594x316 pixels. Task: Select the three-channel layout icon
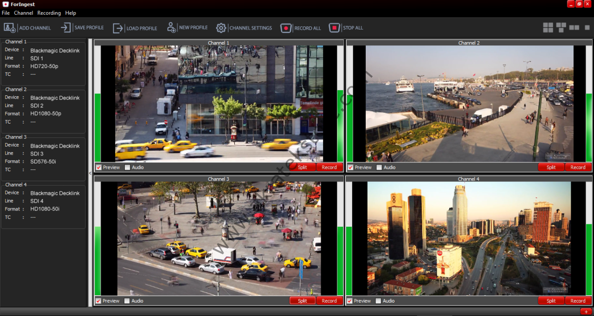[x=561, y=27]
